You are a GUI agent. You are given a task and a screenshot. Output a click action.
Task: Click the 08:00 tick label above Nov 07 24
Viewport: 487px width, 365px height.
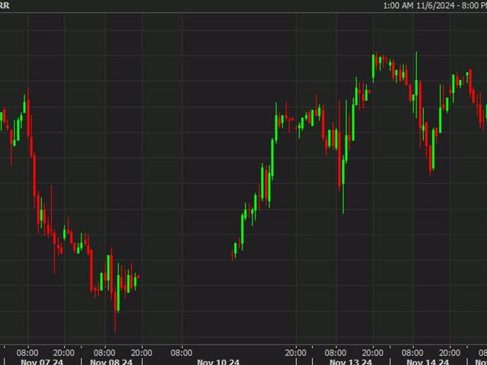(x=27, y=353)
